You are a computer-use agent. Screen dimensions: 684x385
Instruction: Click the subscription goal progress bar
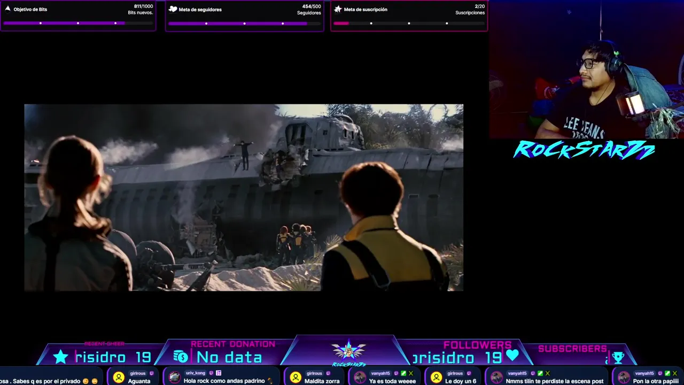[409, 23]
